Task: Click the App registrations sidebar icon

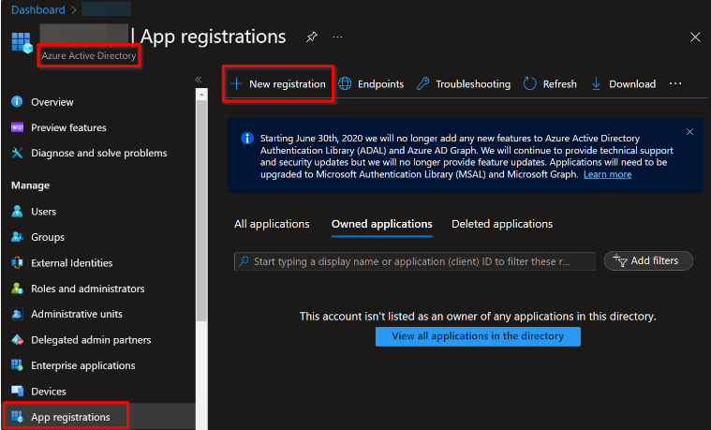Action: click(17, 416)
